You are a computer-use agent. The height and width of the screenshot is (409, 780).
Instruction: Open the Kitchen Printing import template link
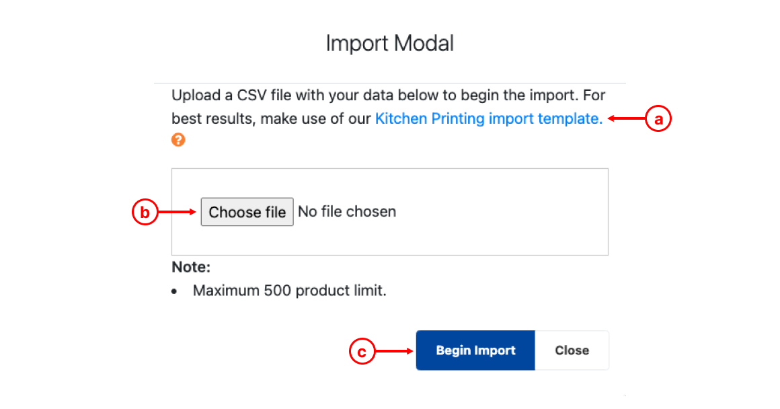tap(488, 118)
